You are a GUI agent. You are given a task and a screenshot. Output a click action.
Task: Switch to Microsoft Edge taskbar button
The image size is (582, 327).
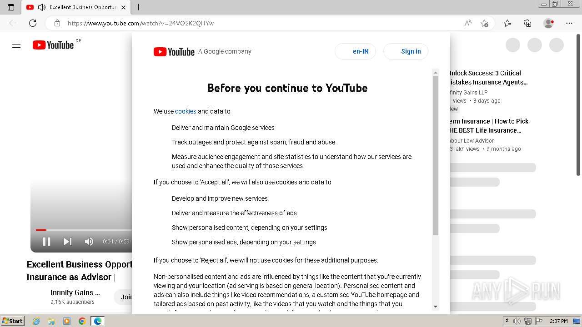[98, 321]
